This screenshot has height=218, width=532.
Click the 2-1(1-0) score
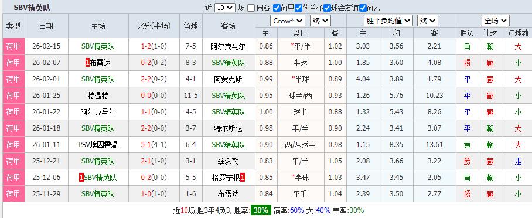coord(154,161)
